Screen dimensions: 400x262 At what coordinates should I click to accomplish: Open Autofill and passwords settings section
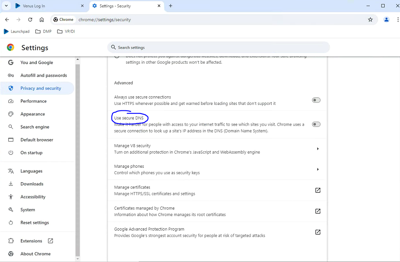43,75
